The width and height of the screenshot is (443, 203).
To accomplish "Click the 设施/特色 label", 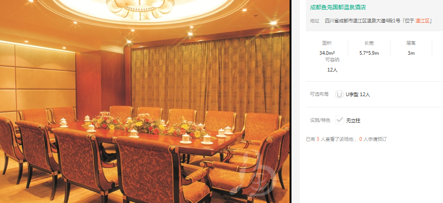I will (320, 120).
